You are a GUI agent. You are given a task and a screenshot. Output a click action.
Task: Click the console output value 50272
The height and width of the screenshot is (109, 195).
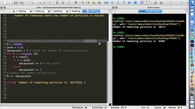[162, 27]
